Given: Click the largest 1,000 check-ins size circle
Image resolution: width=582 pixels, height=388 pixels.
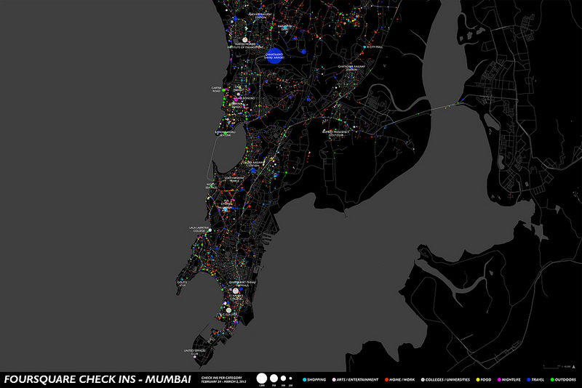Looking at the screenshot, I should point(262,379).
